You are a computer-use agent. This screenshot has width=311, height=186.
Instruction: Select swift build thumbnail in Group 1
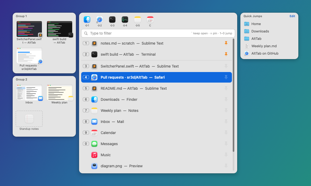(60, 29)
